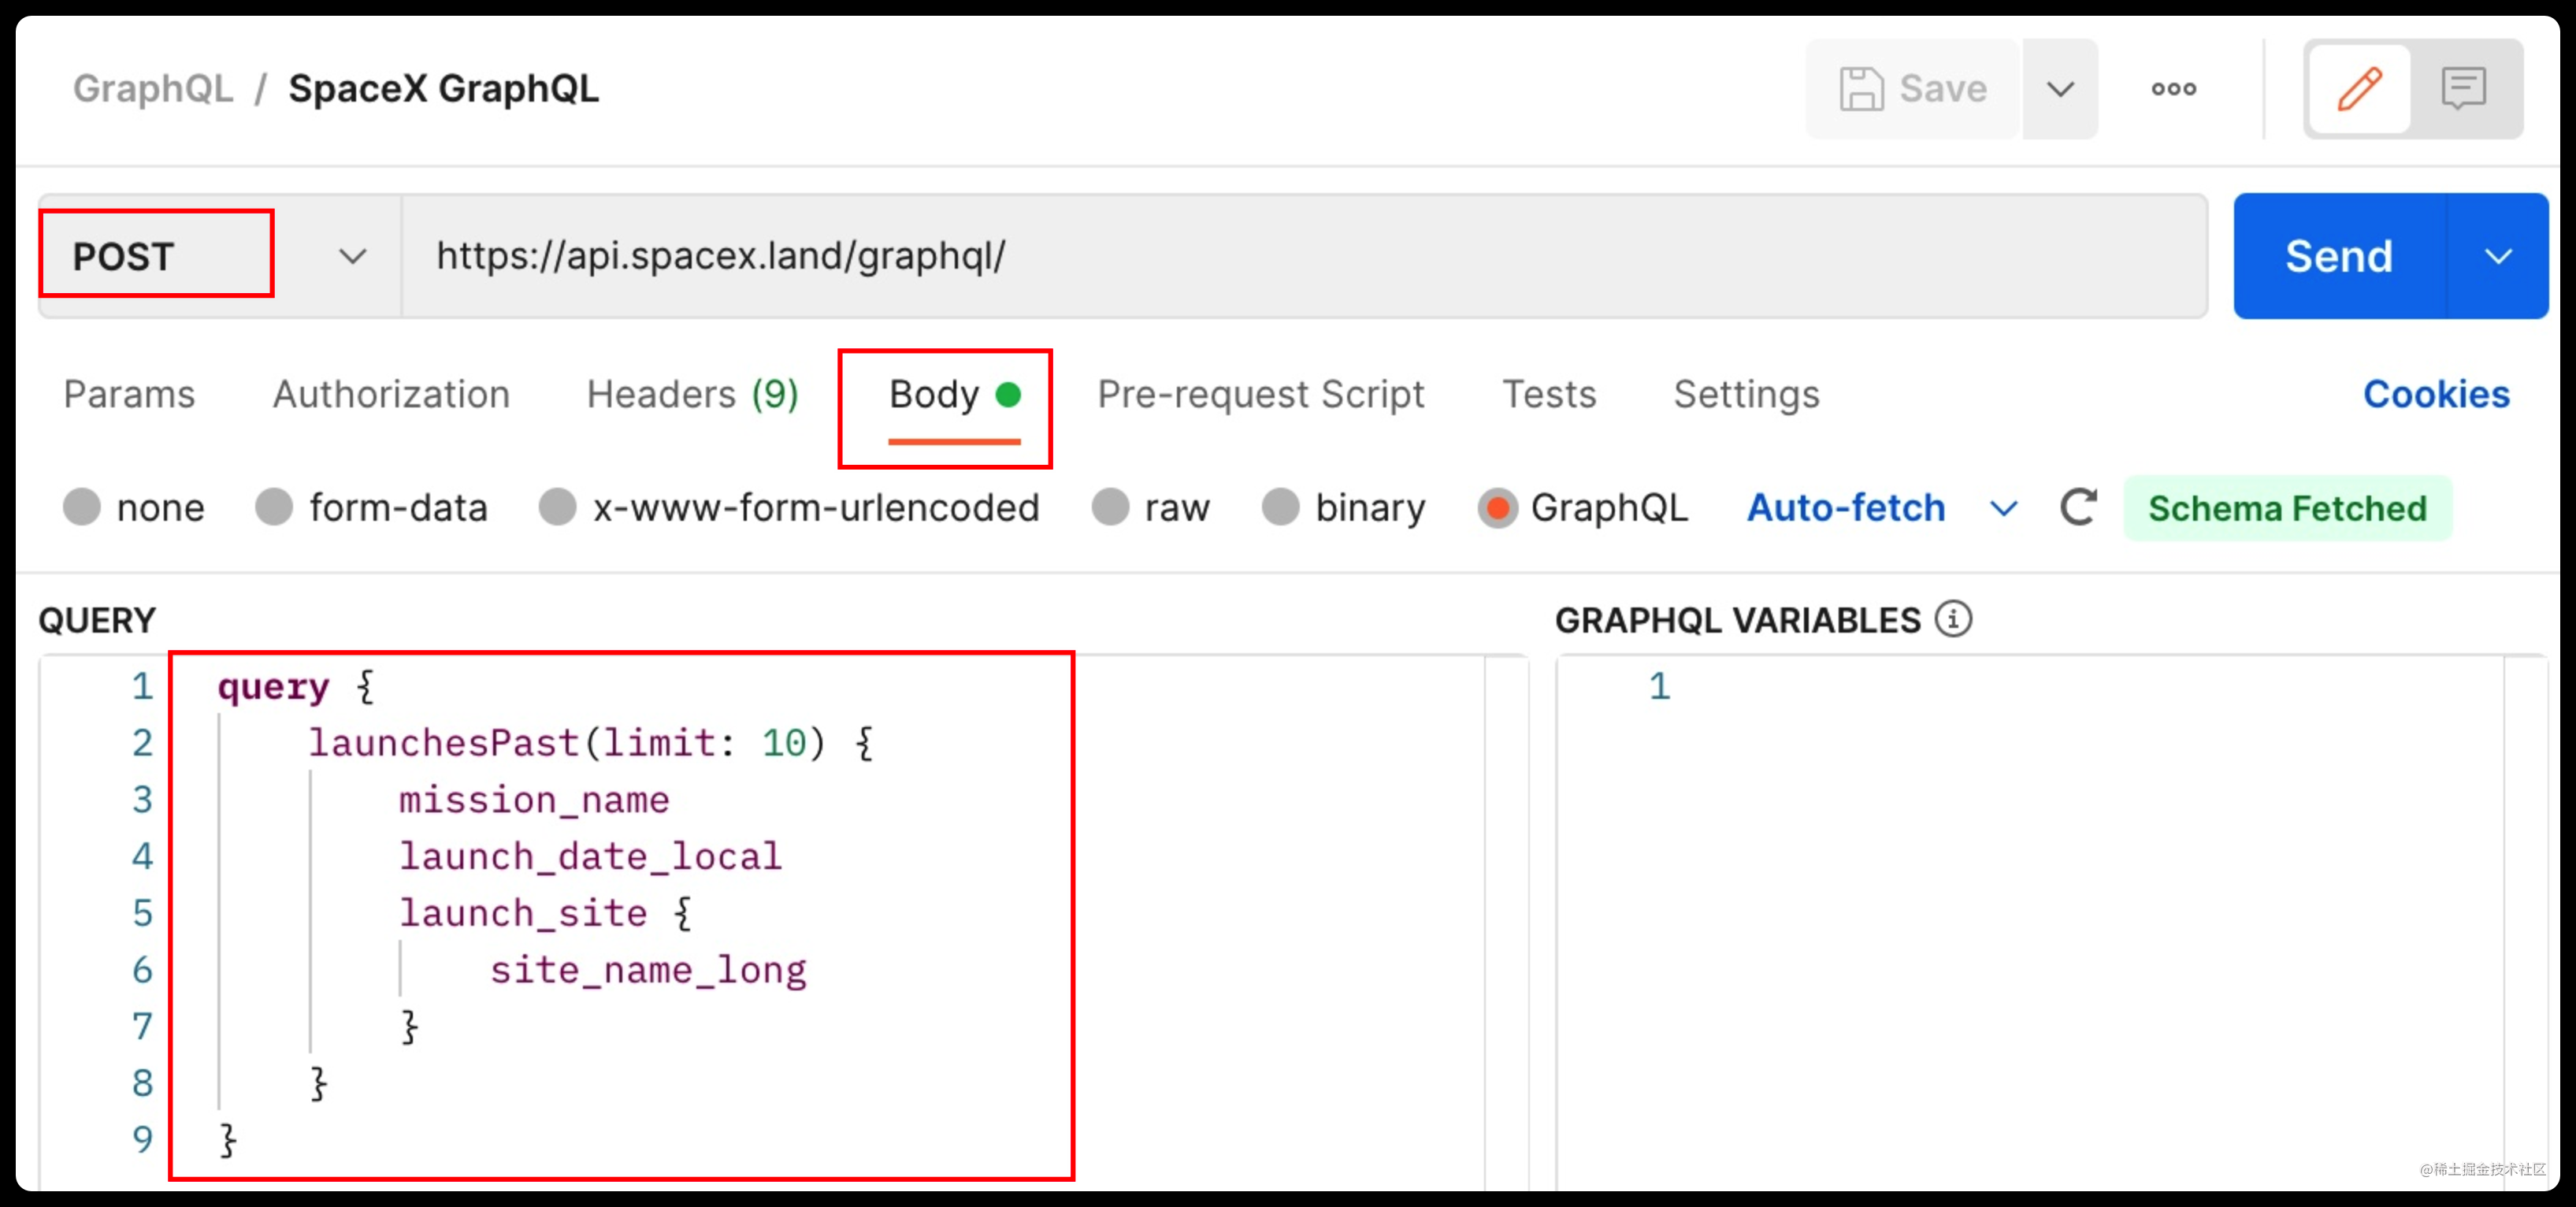Open the Headers (9) tab
The width and height of the screenshot is (2576, 1207).
pos(692,394)
